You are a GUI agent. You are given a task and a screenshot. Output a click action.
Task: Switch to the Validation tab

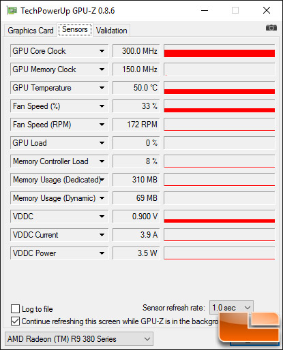(x=112, y=31)
